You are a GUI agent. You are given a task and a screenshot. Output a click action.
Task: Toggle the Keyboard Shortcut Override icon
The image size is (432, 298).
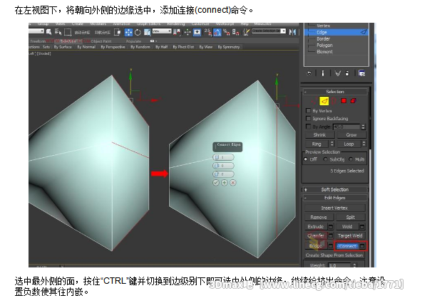click(197, 33)
